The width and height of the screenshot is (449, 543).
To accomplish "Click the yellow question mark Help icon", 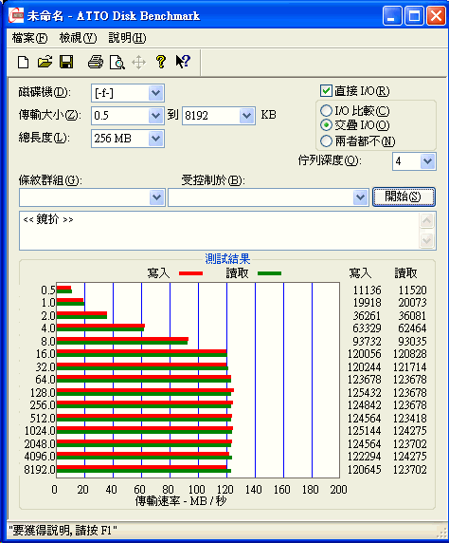I will point(161,62).
